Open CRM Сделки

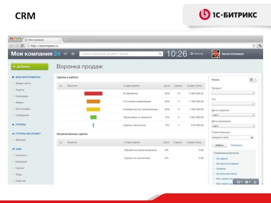point(20,168)
